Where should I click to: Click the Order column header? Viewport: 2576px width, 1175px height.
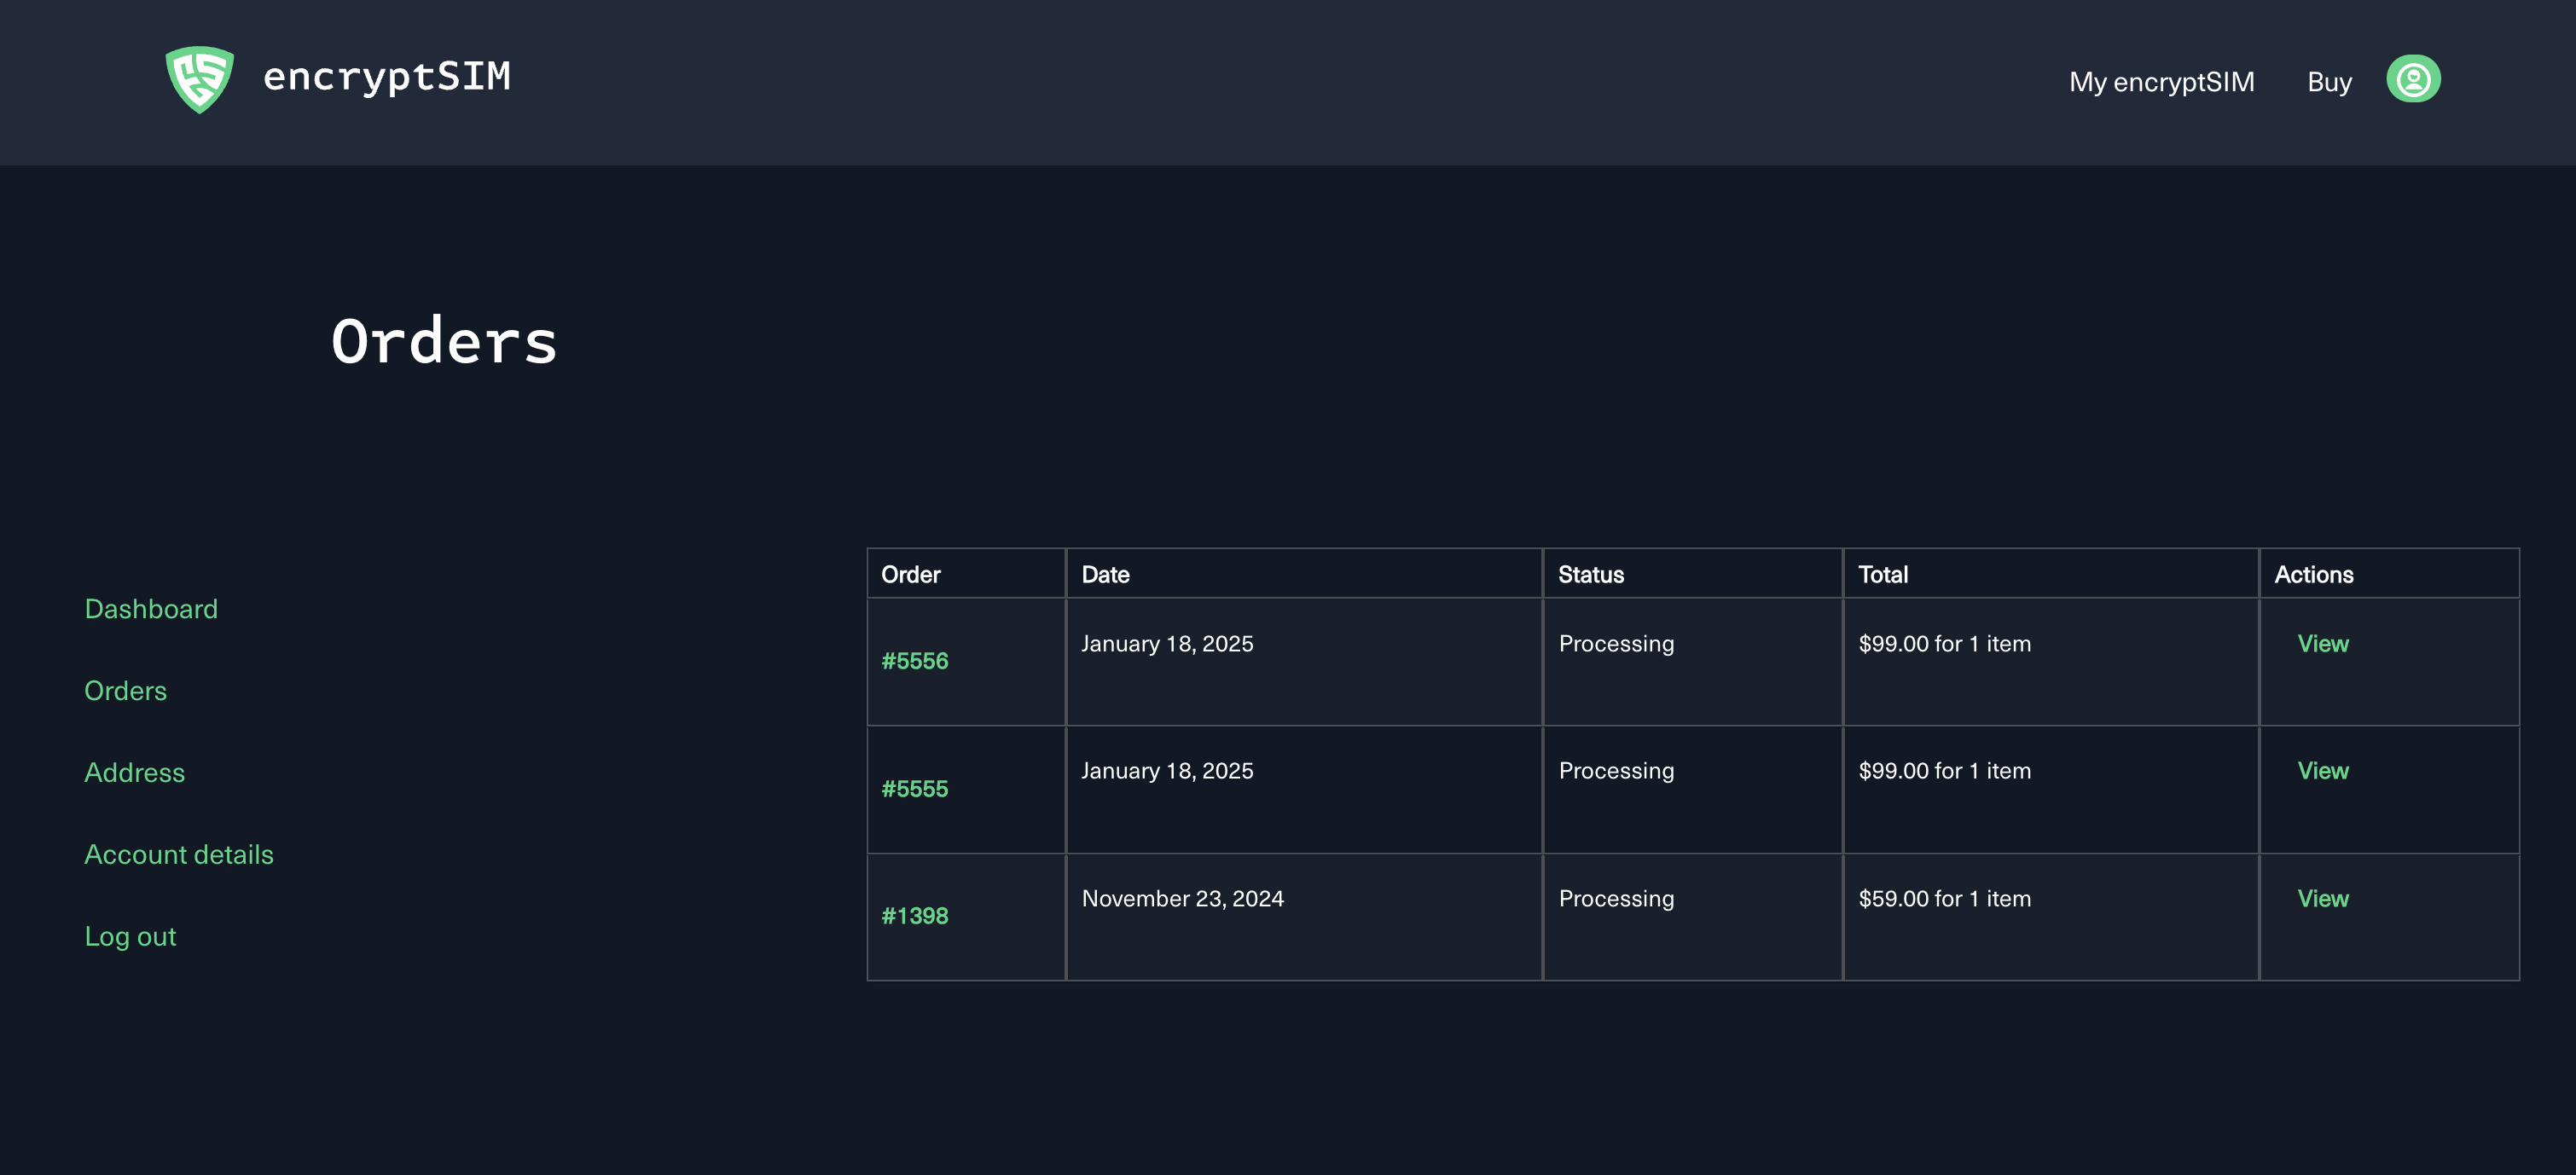click(x=910, y=575)
